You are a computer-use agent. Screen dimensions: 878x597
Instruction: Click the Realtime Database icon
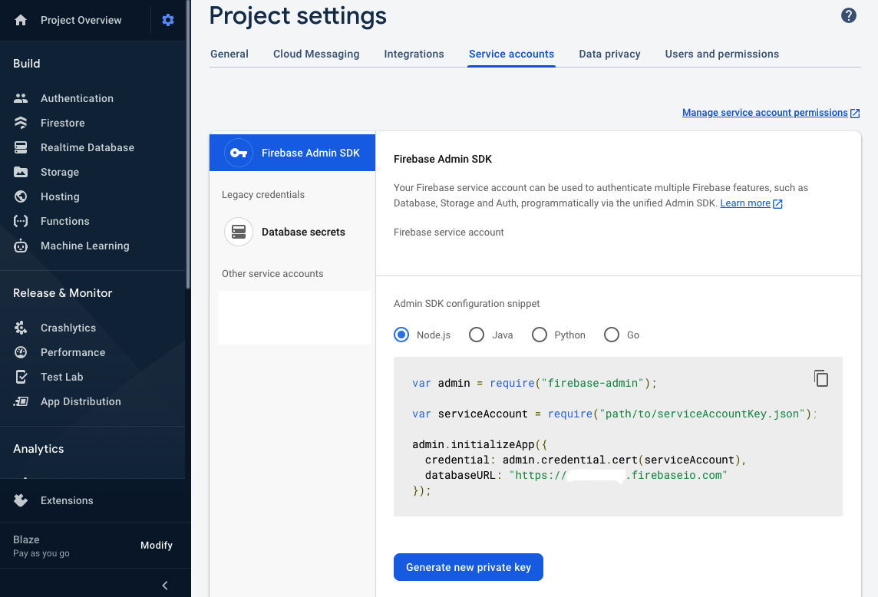[x=21, y=147]
